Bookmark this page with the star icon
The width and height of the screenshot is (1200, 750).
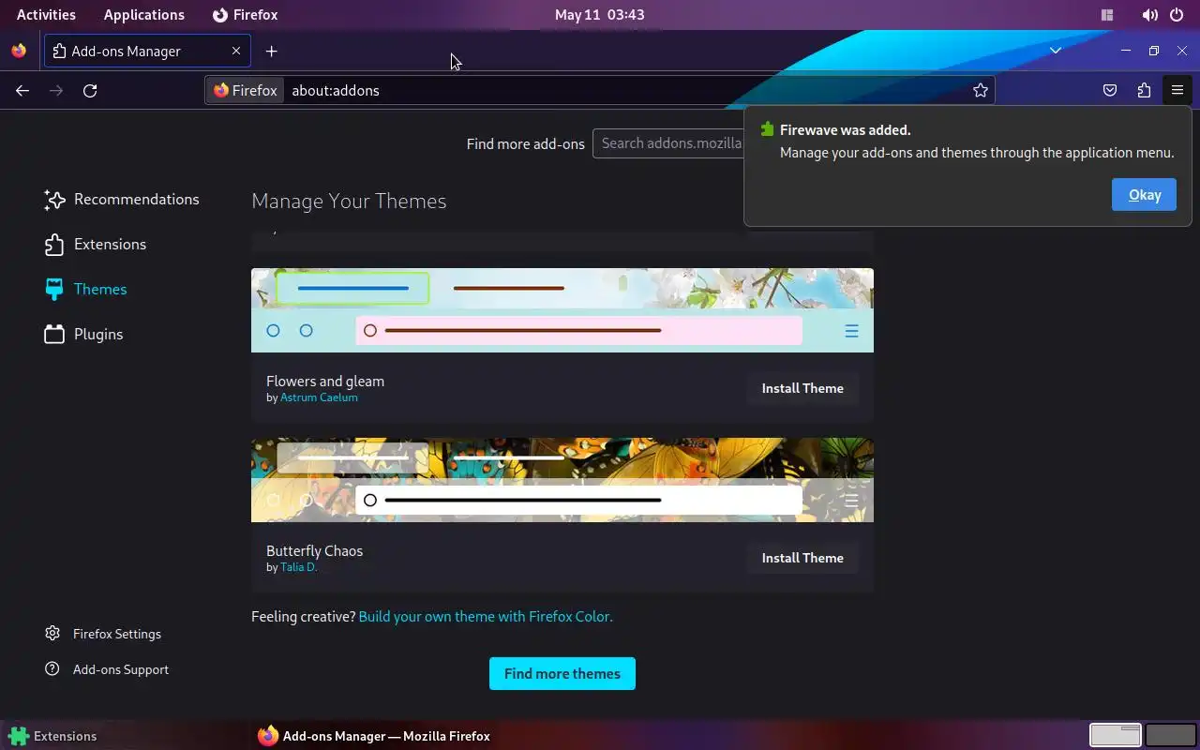click(x=981, y=90)
